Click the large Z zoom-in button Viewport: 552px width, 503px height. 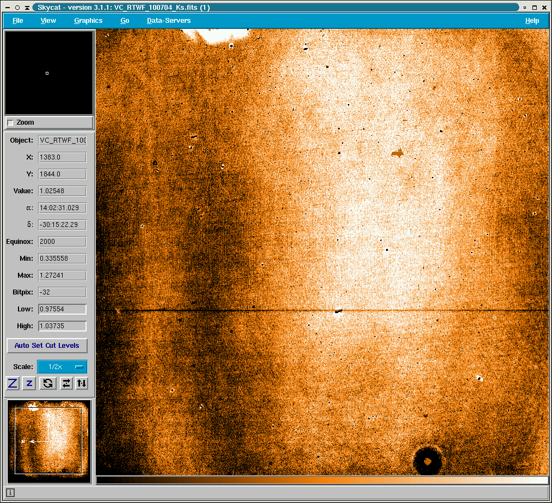13,383
